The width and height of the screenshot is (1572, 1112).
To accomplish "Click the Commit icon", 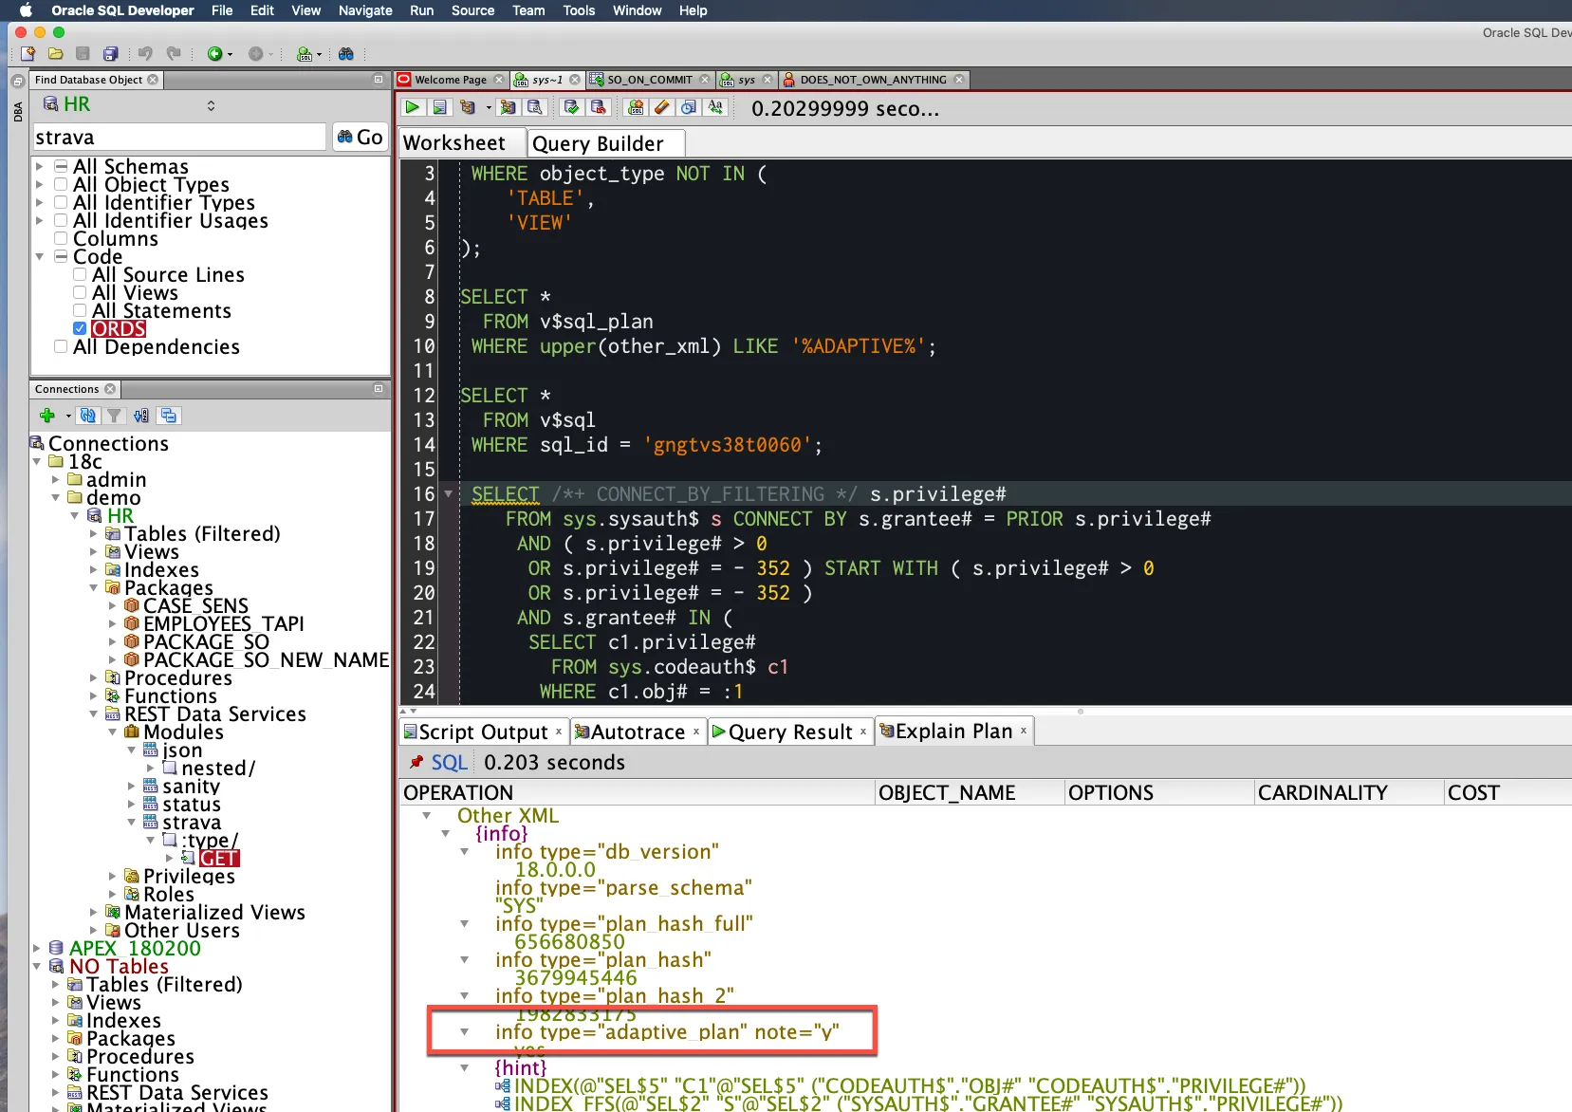I will (571, 107).
